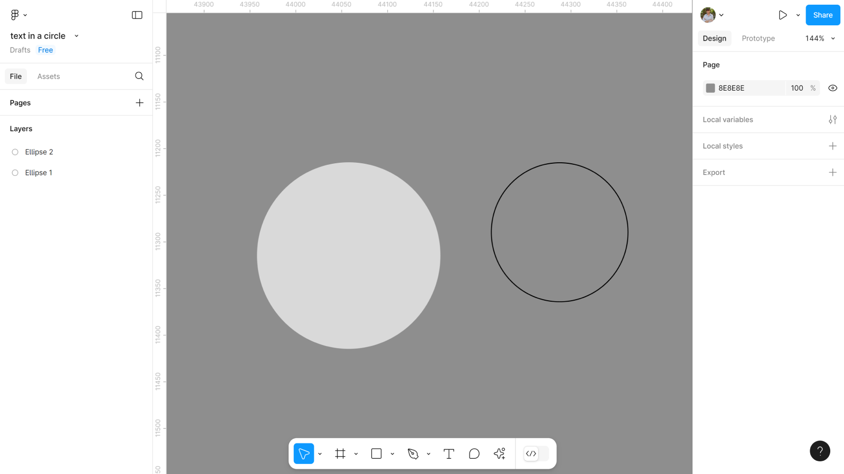Select the Rectangle shape tool

tap(376, 453)
